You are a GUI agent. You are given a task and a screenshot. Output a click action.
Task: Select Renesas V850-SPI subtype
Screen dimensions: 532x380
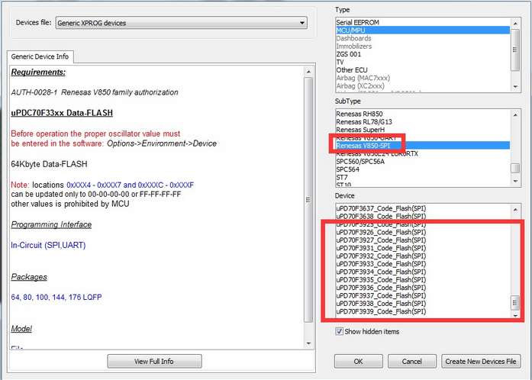[x=422, y=146]
